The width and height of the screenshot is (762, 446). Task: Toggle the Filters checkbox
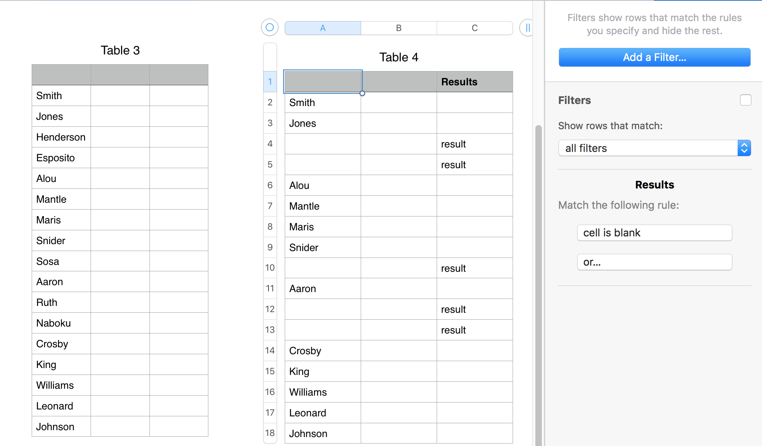point(745,100)
